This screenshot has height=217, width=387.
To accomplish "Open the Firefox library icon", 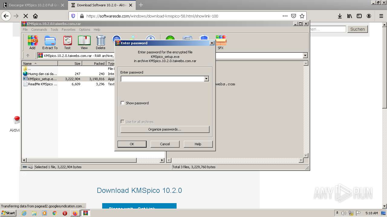I will 350,16.
